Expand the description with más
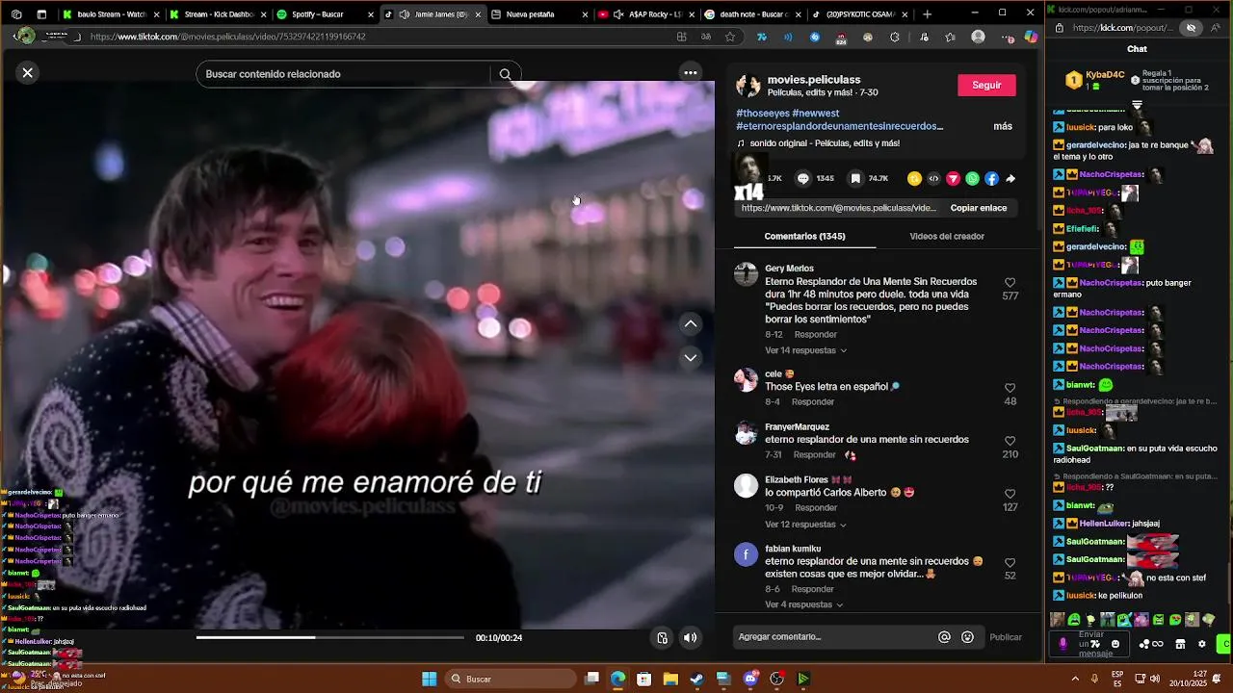The height and width of the screenshot is (693, 1233). pyautogui.click(x=1003, y=126)
